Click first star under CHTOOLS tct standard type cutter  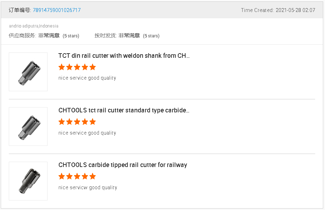pyautogui.click(x=62, y=122)
